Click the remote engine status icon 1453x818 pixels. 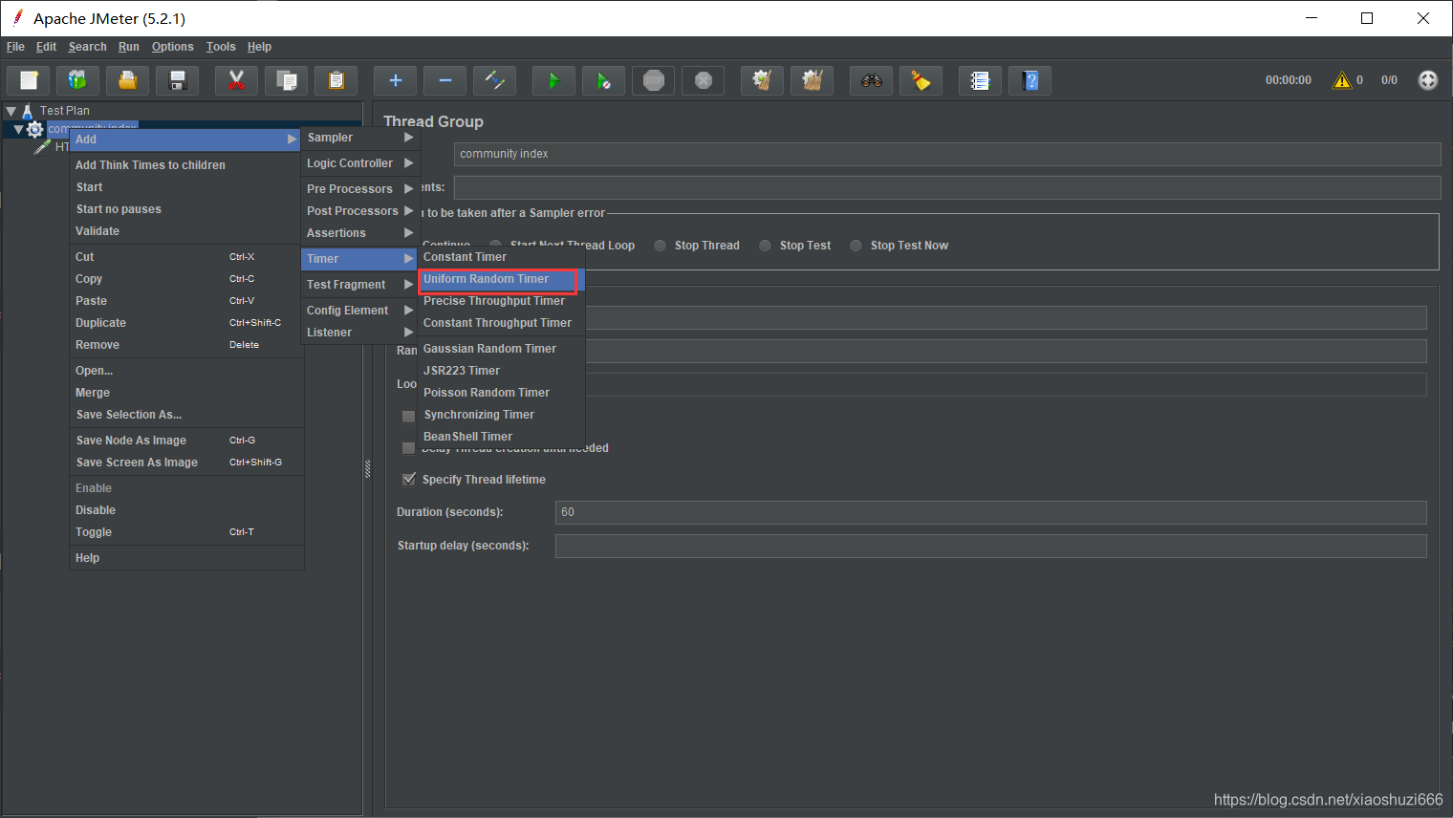(1428, 80)
